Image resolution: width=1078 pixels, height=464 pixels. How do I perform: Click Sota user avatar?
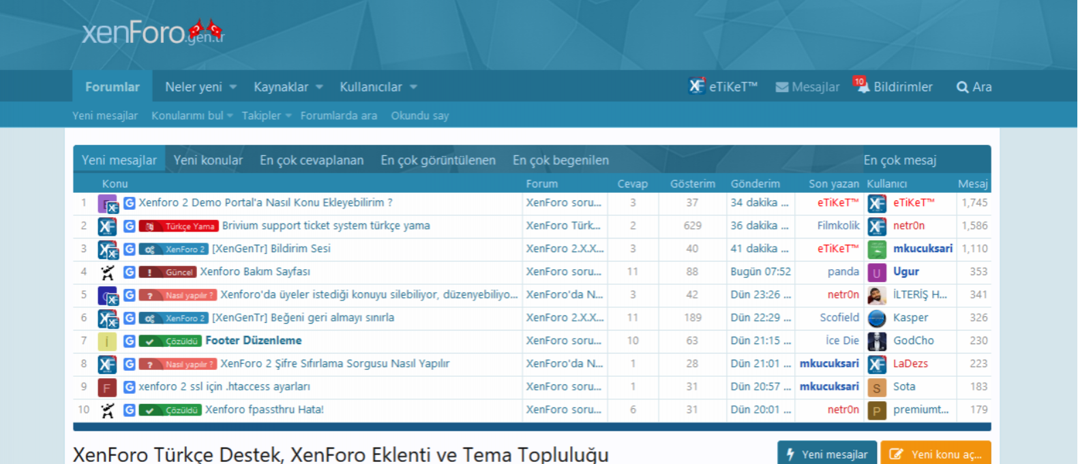[877, 388]
